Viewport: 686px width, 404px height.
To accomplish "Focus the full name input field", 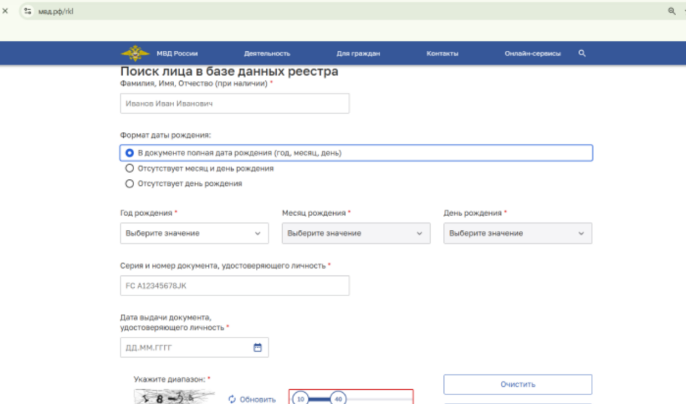I will click(x=234, y=104).
